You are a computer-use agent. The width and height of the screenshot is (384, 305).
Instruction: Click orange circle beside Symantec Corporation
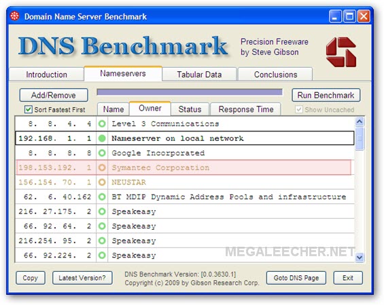pyautogui.click(x=102, y=167)
